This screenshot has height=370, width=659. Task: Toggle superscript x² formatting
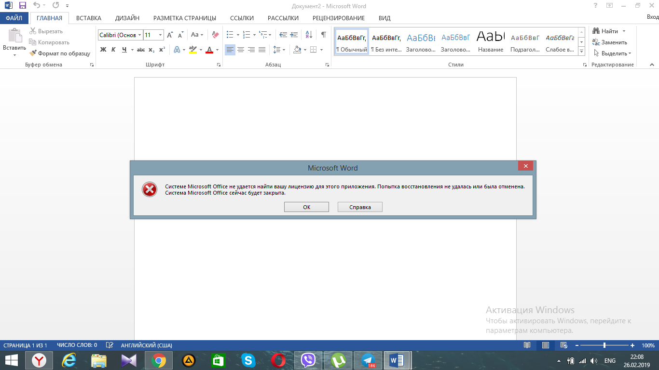[162, 50]
